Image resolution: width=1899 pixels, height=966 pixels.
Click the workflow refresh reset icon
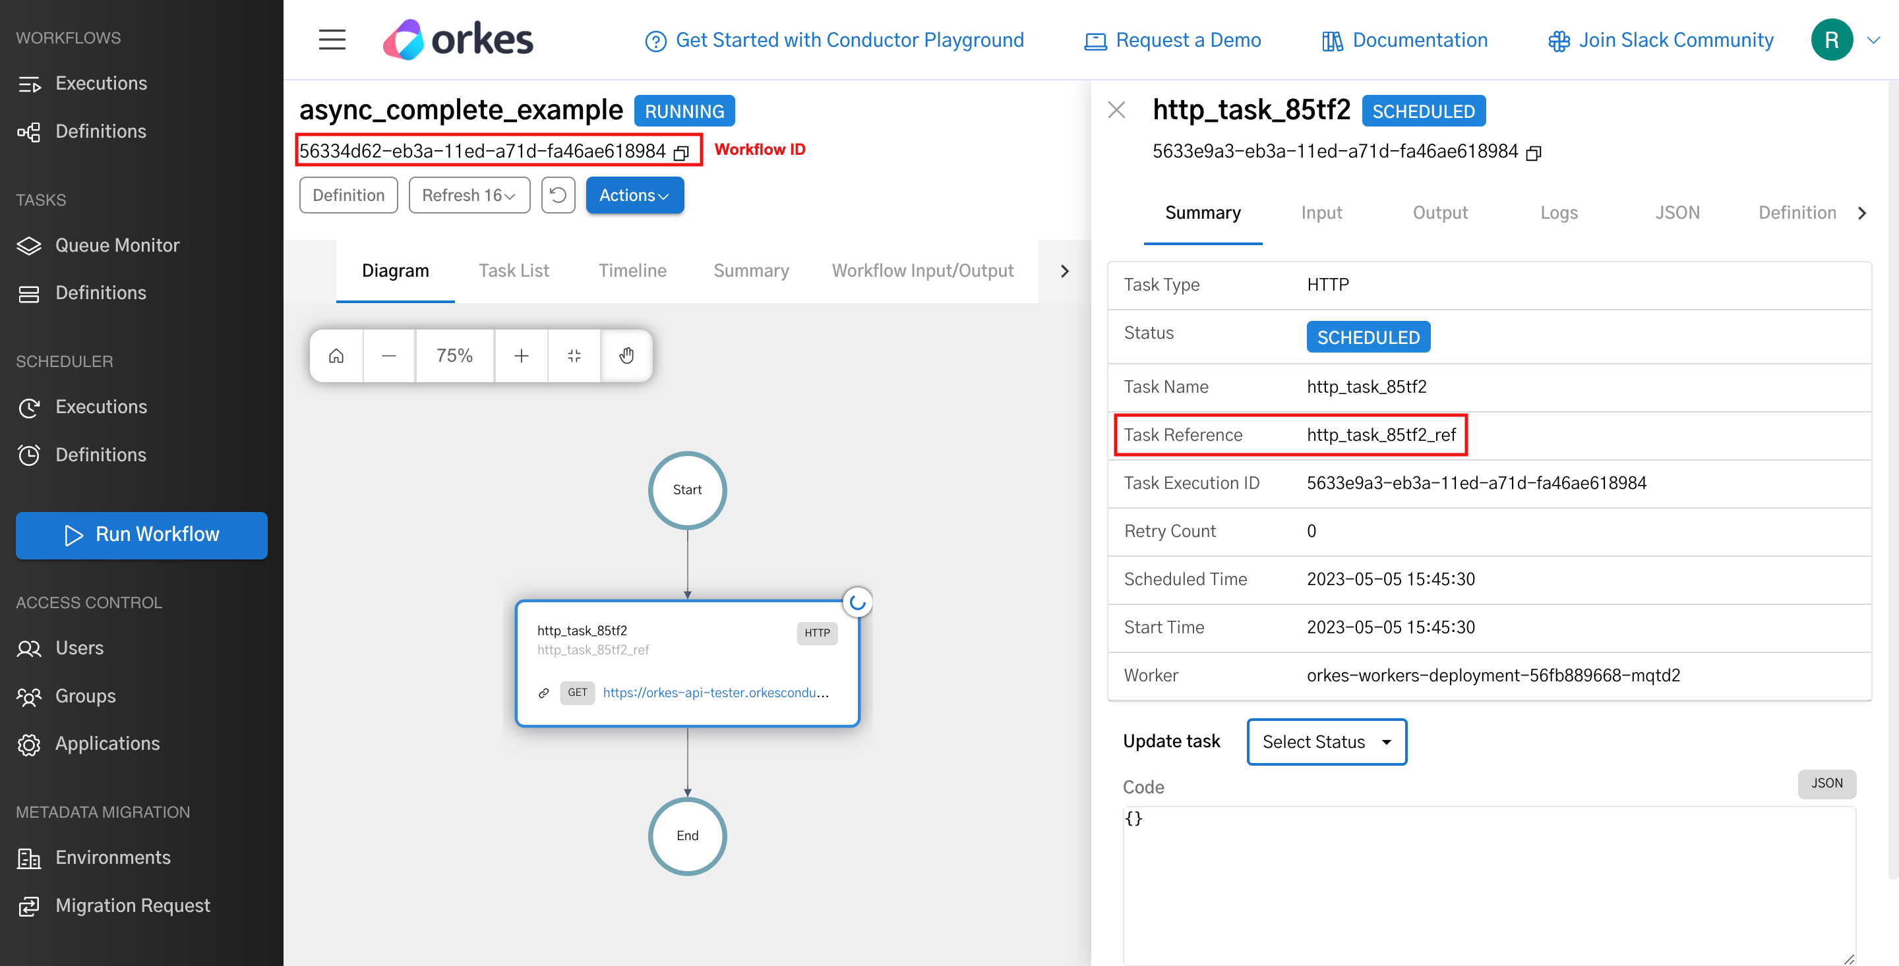coord(558,194)
